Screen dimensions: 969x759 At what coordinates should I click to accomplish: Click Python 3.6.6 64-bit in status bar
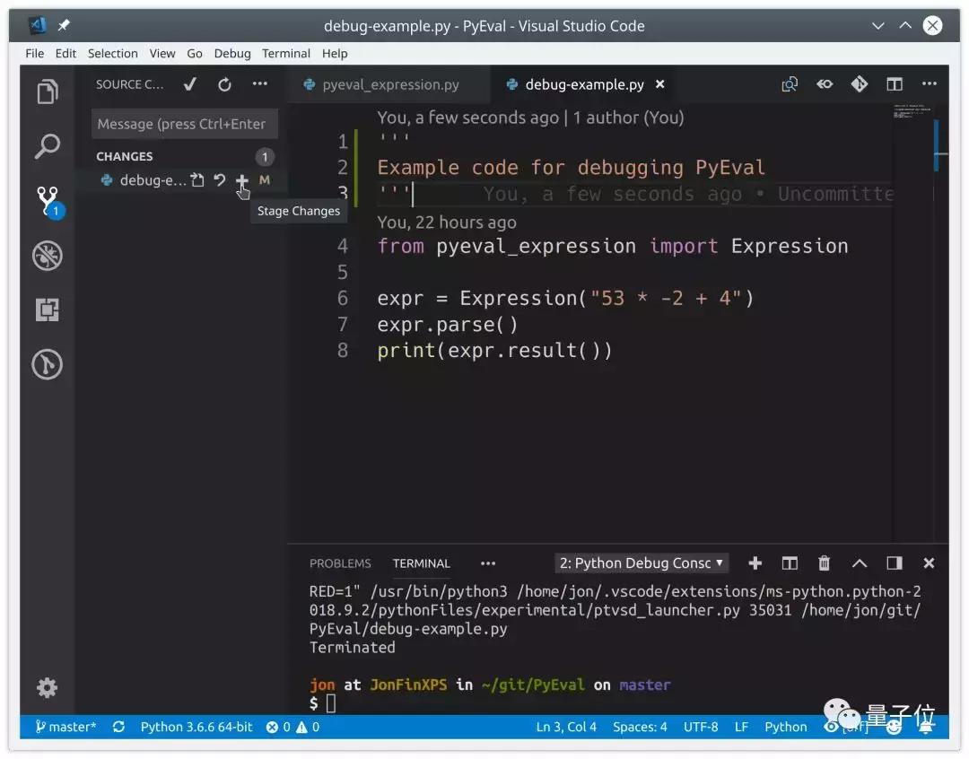[x=196, y=727]
